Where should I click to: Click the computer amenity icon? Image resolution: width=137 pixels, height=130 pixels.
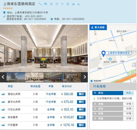[x=46, y=4]
